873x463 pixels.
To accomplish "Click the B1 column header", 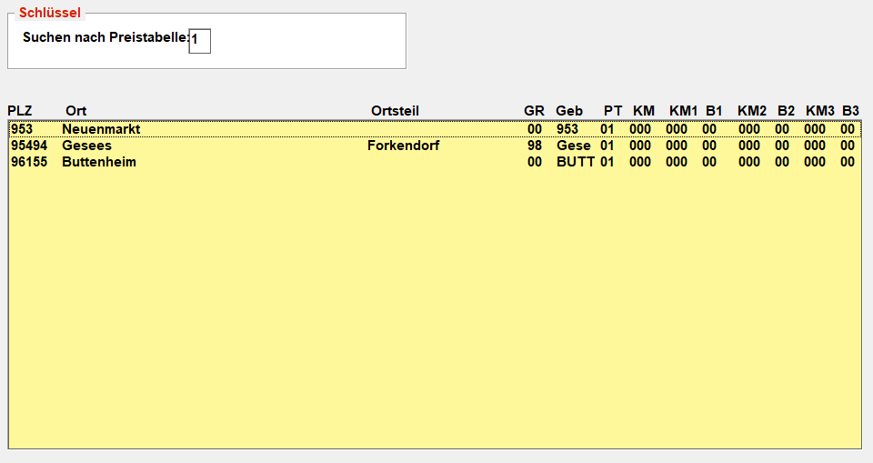I will point(714,111).
